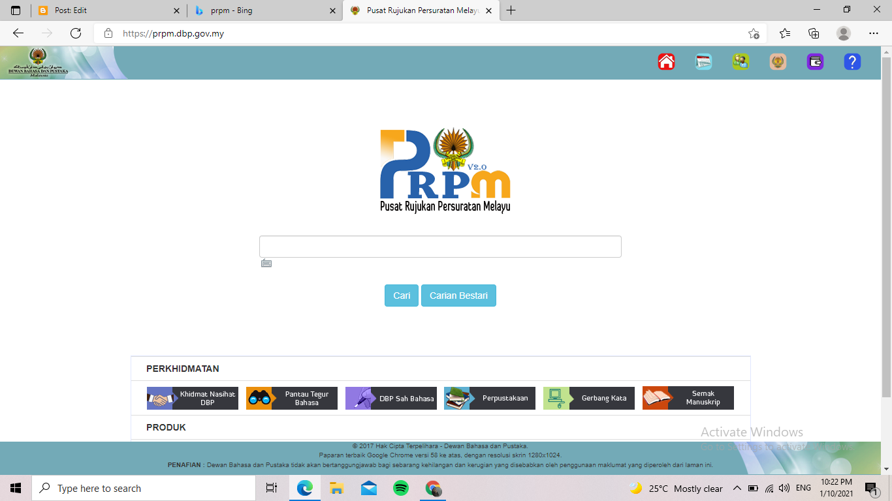Open Edge Settings and more menu
This screenshot has width=892, height=501.
[x=874, y=33]
